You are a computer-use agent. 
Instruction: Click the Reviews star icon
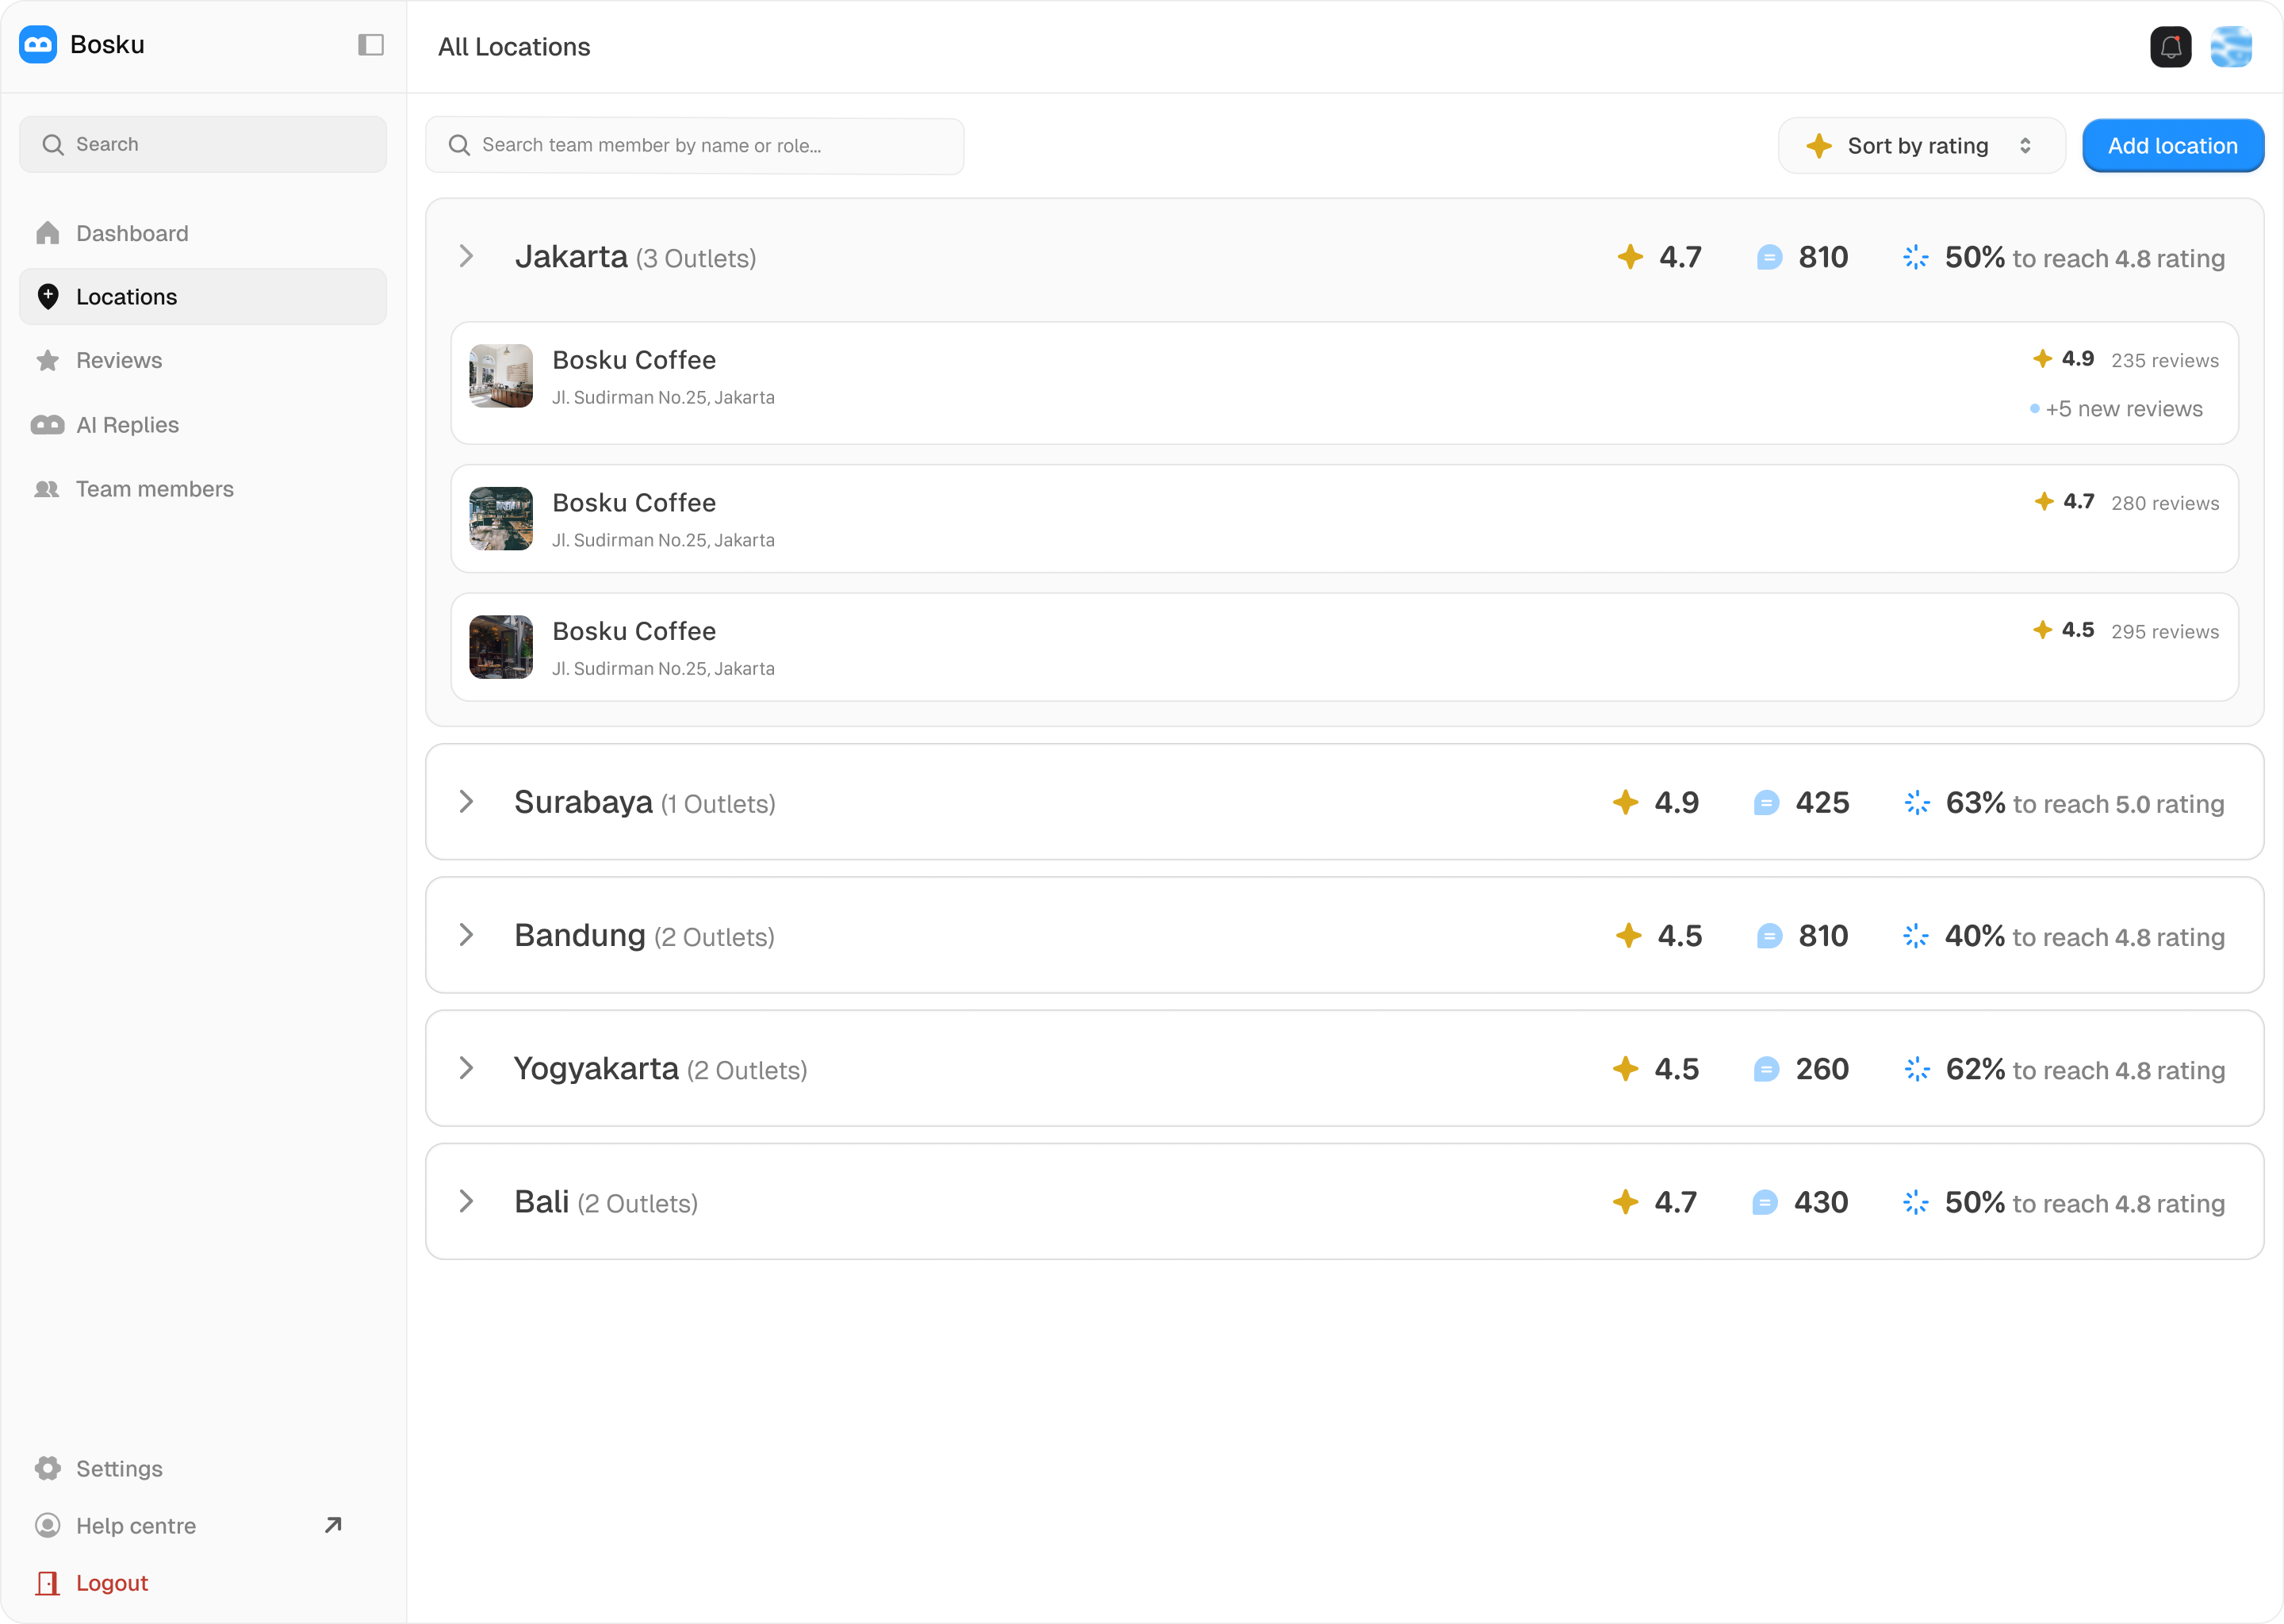pyautogui.click(x=47, y=360)
